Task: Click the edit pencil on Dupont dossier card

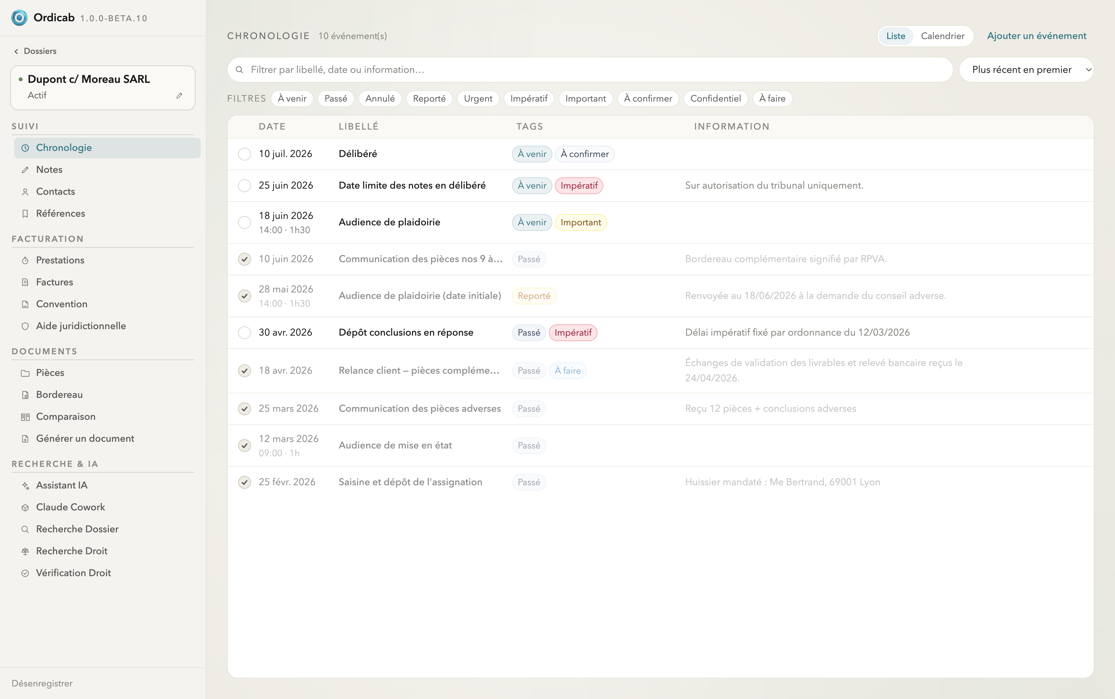Action: pos(179,96)
